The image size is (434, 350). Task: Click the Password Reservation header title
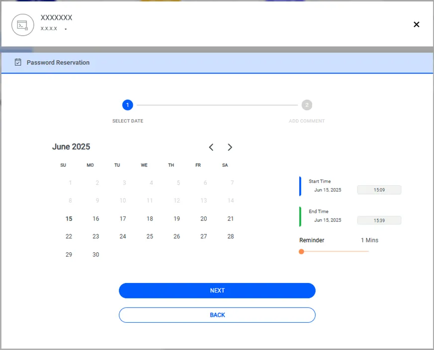pos(58,63)
